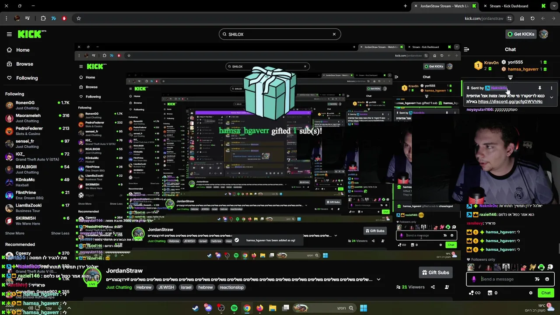Click the JordanStraw streamer avatar

92,277
